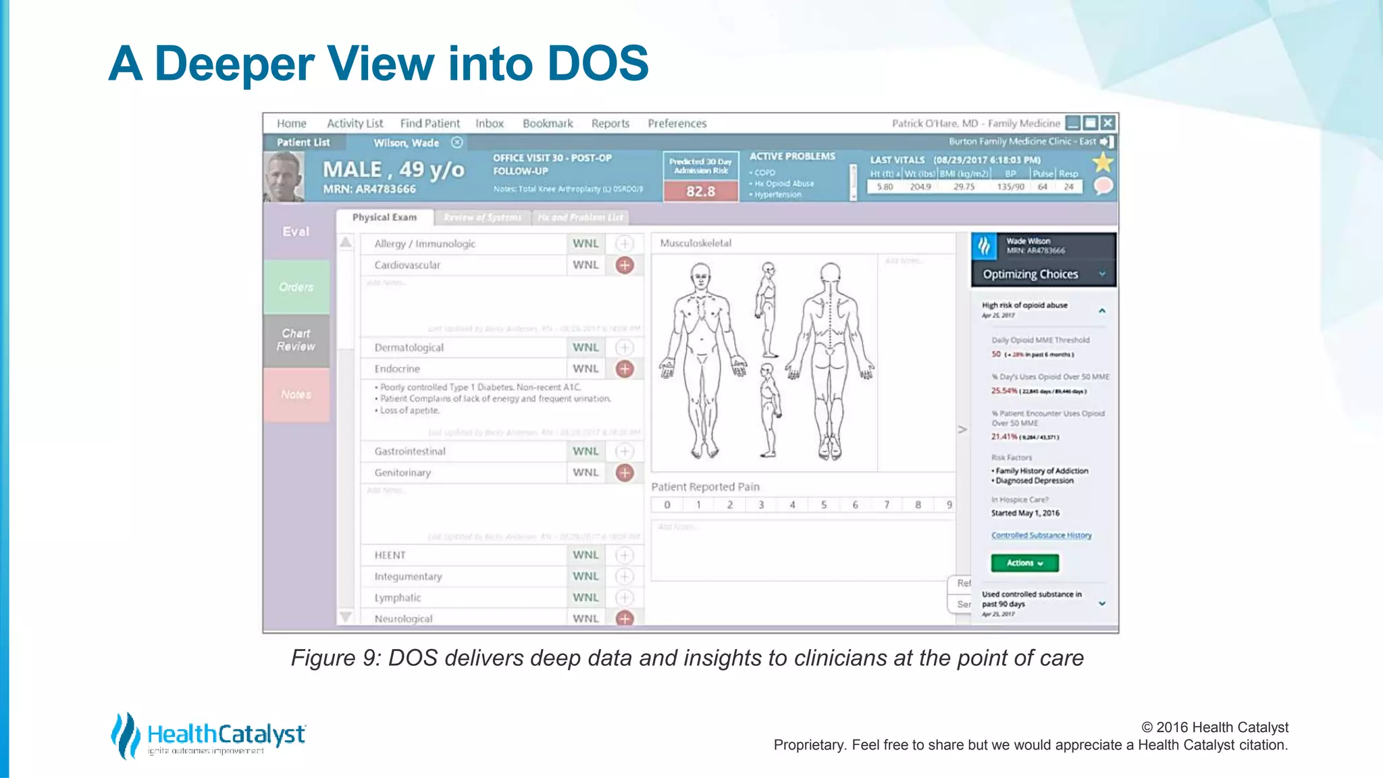Open the Orders sidebar section
Screen dimensions: 1383x778
click(x=296, y=287)
